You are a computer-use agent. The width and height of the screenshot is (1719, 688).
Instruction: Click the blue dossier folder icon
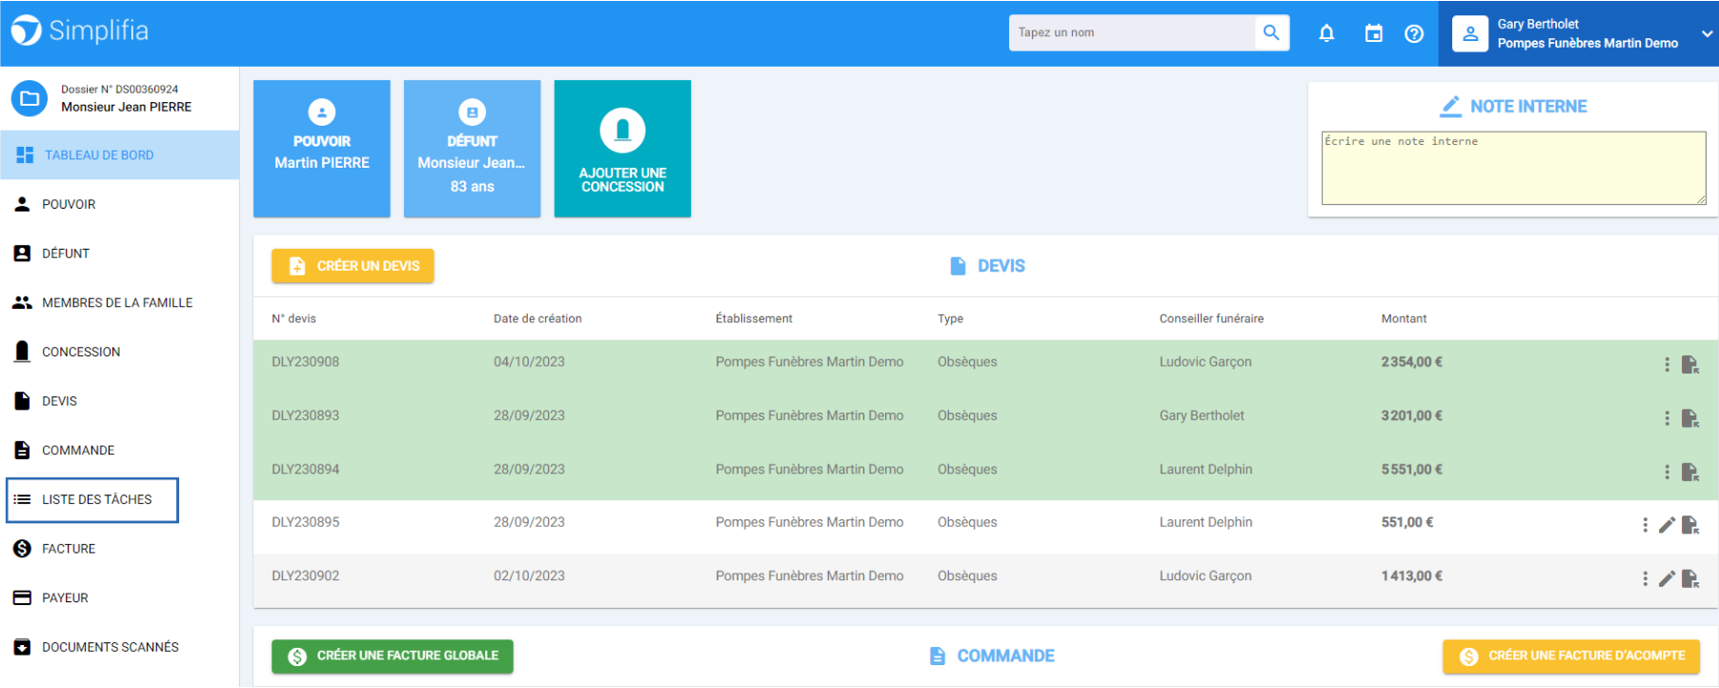(x=30, y=98)
